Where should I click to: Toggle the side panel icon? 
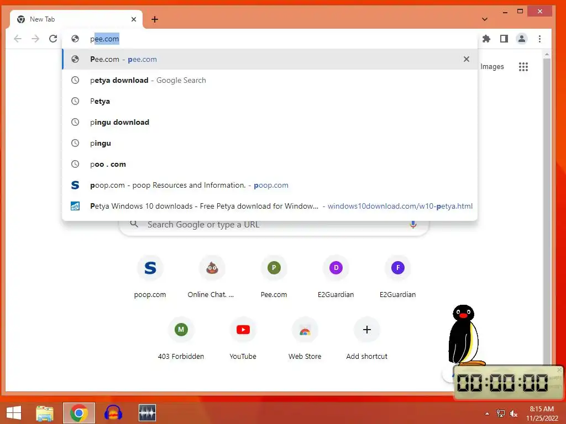[504, 39]
